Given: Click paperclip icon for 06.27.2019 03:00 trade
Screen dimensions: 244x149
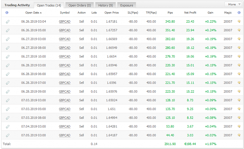Looking at the screenshot, I should point(7,39).
